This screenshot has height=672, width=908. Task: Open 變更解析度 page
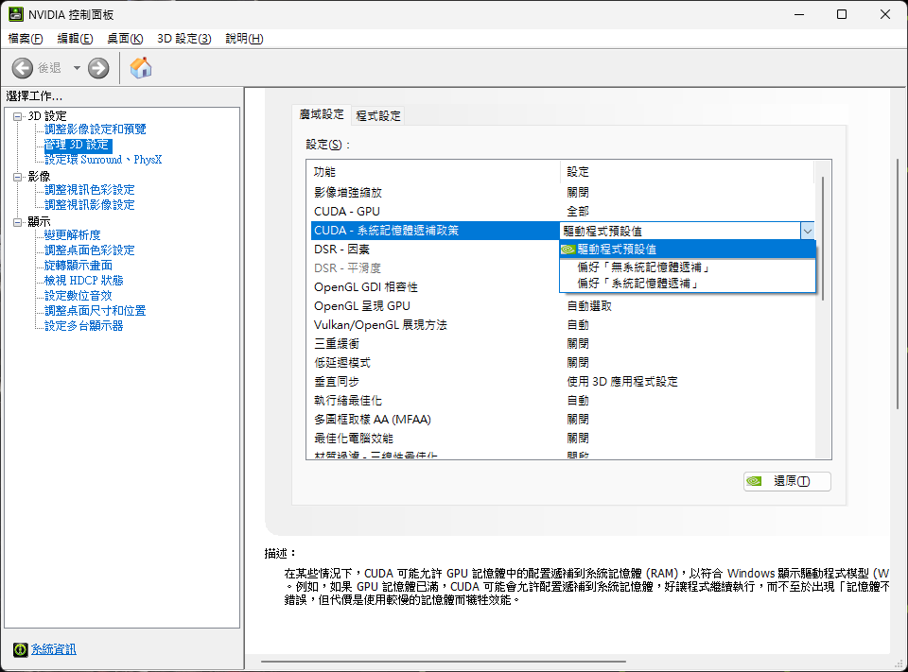[x=73, y=235]
